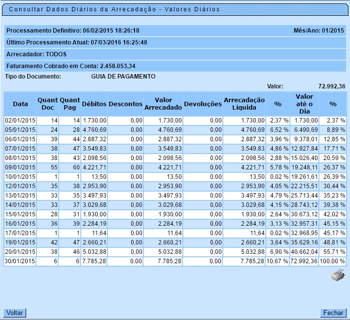Click the Valor até o Dia header
The height and width of the screenshot is (320, 350).
pos(304,104)
